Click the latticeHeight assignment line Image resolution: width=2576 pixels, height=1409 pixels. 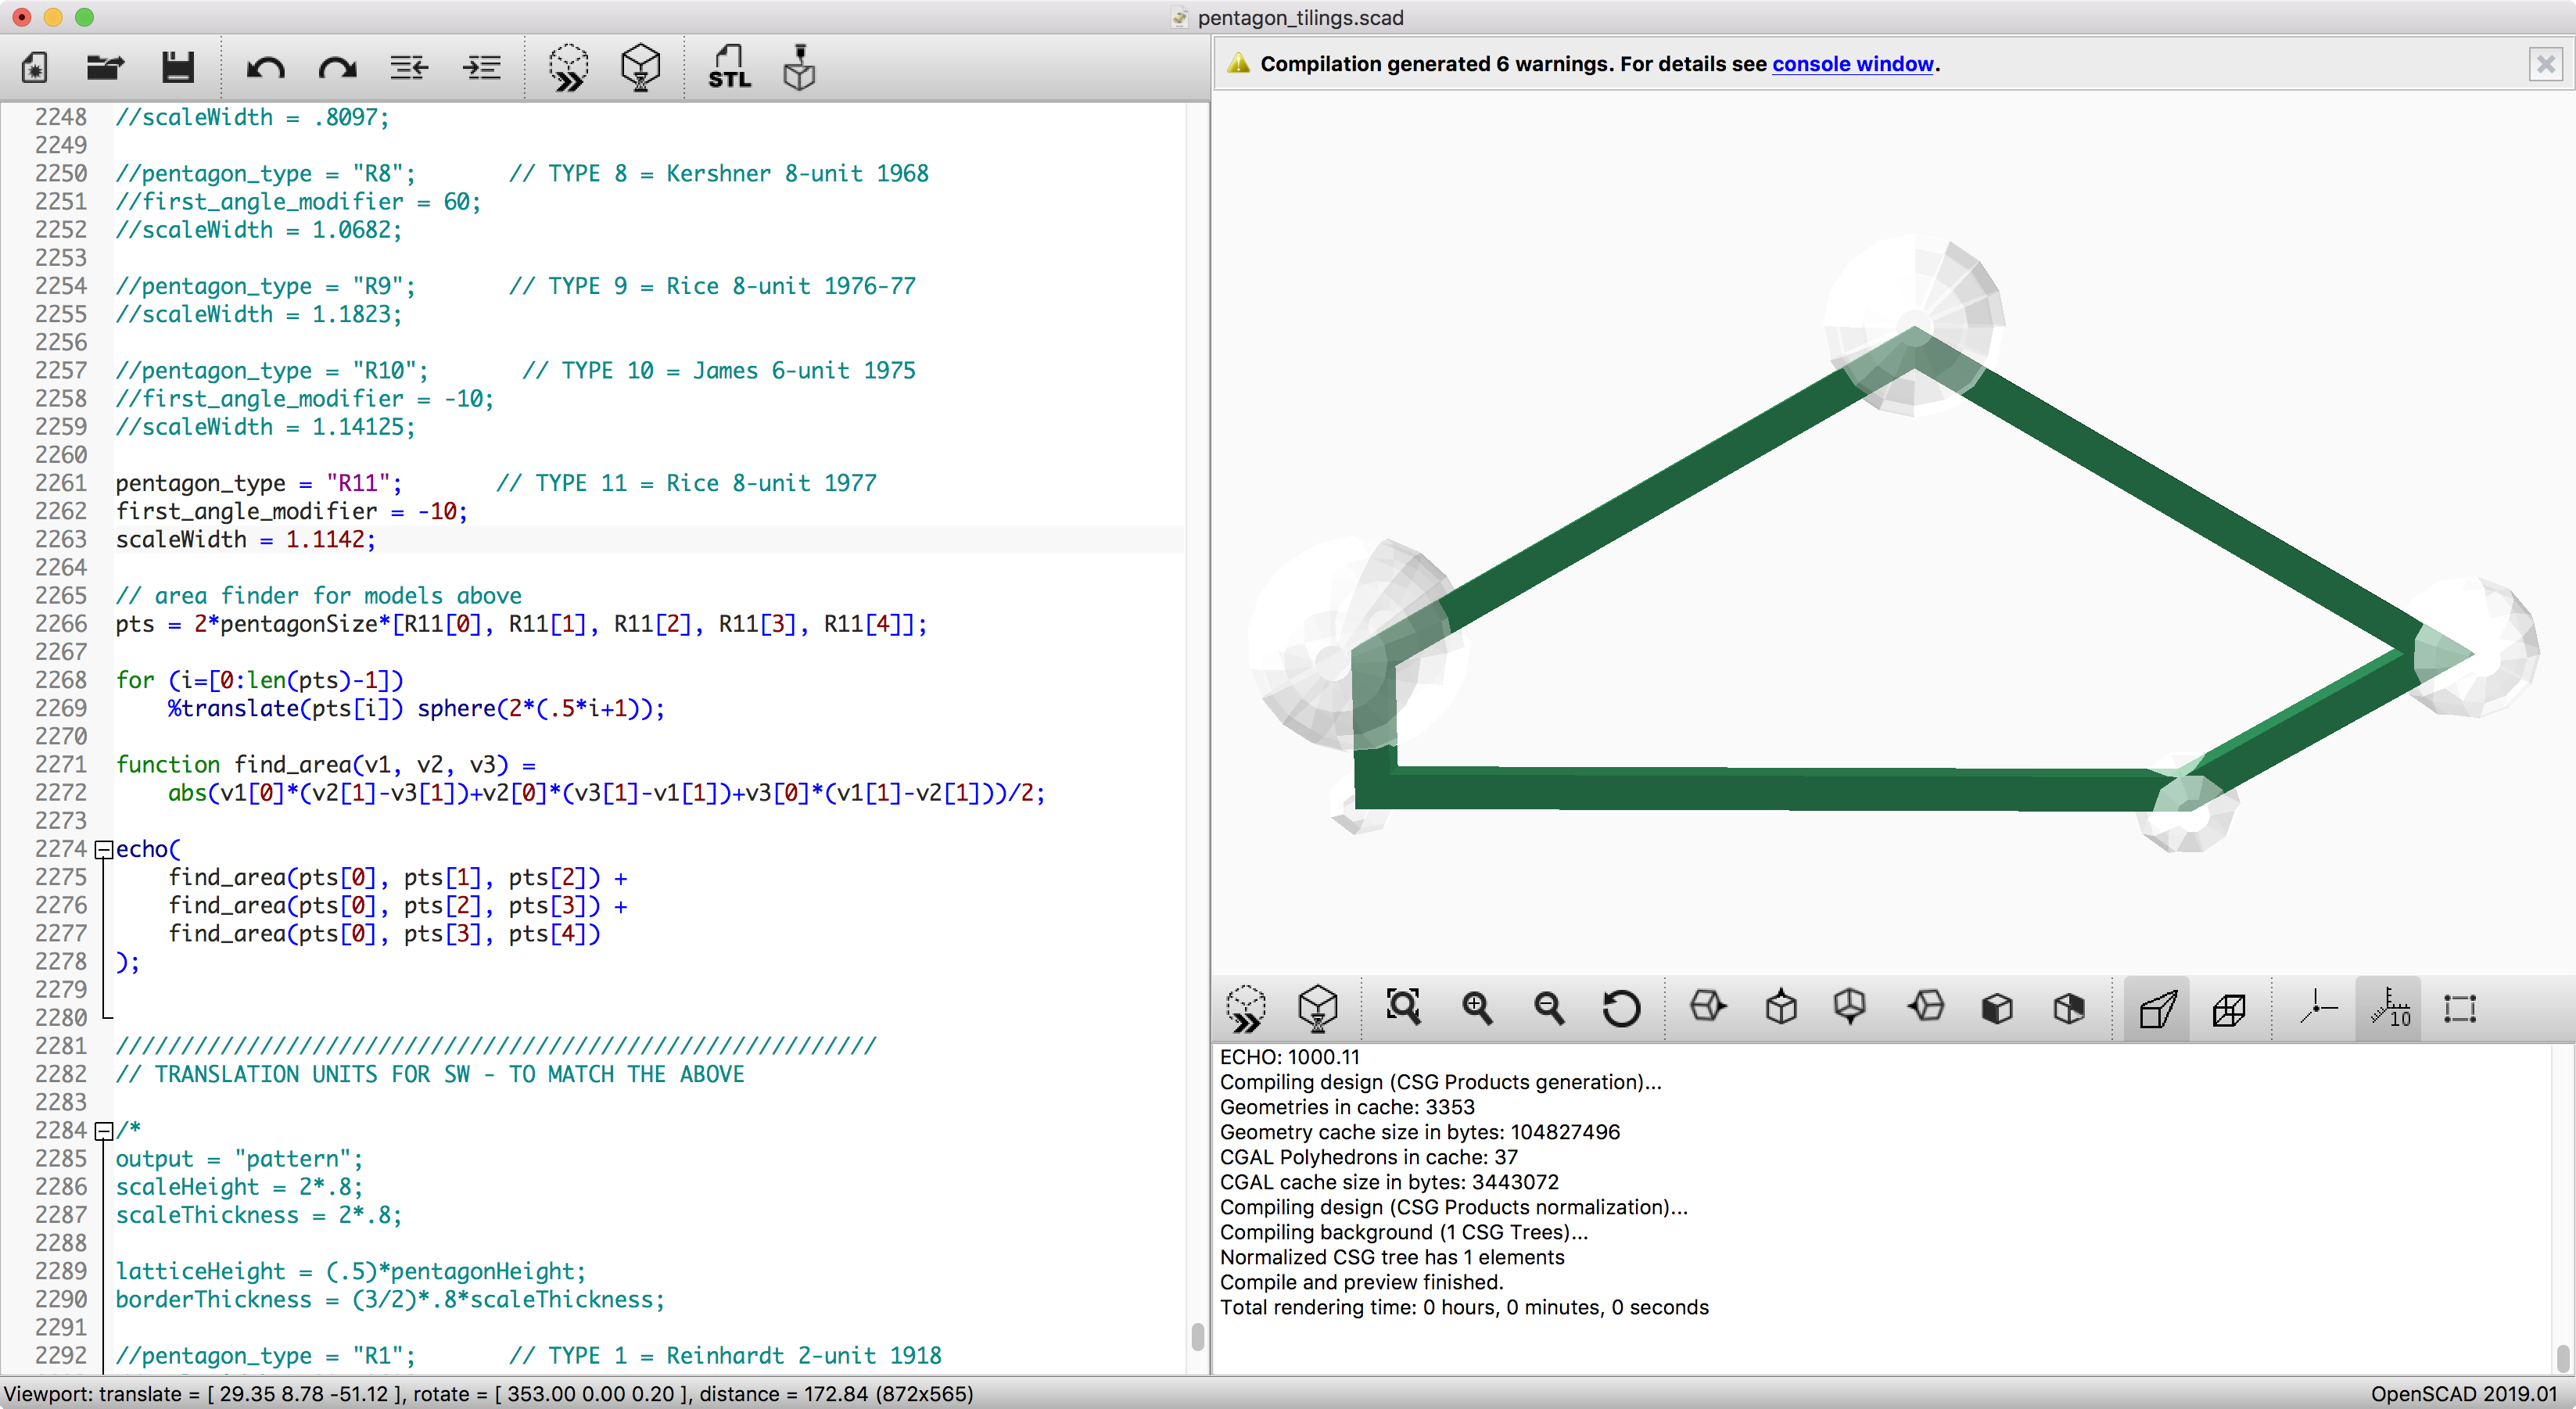click(x=351, y=1271)
